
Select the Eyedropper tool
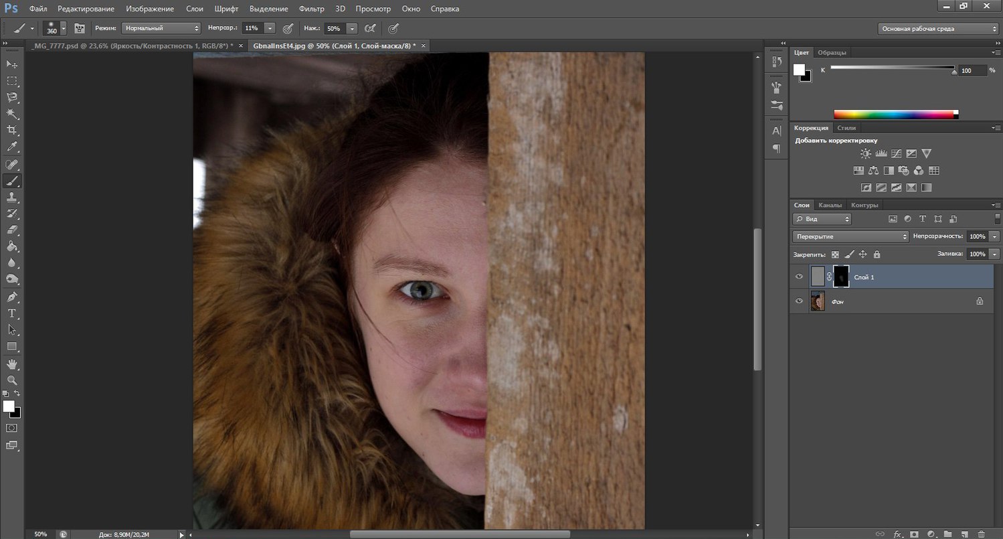point(12,147)
